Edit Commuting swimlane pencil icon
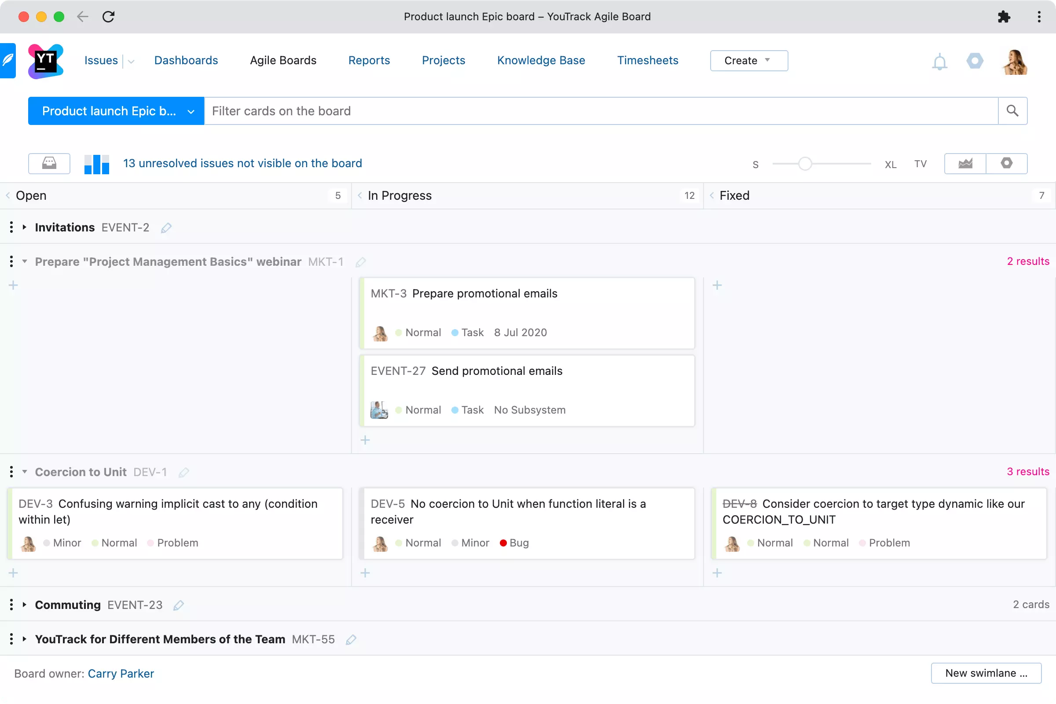Image resolution: width=1056 pixels, height=704 pixels. click(178, 605)
